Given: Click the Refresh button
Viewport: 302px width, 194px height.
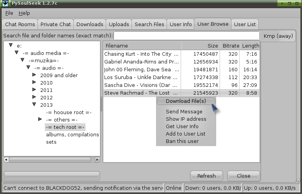Looking at the screenshot, I should (206, 176).
